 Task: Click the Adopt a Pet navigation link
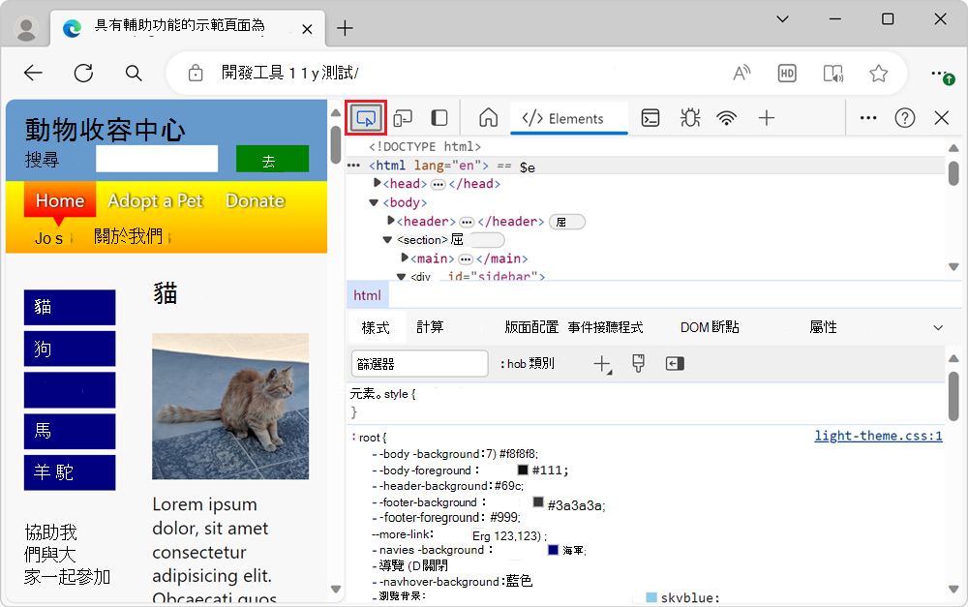[x=155, y=200]
